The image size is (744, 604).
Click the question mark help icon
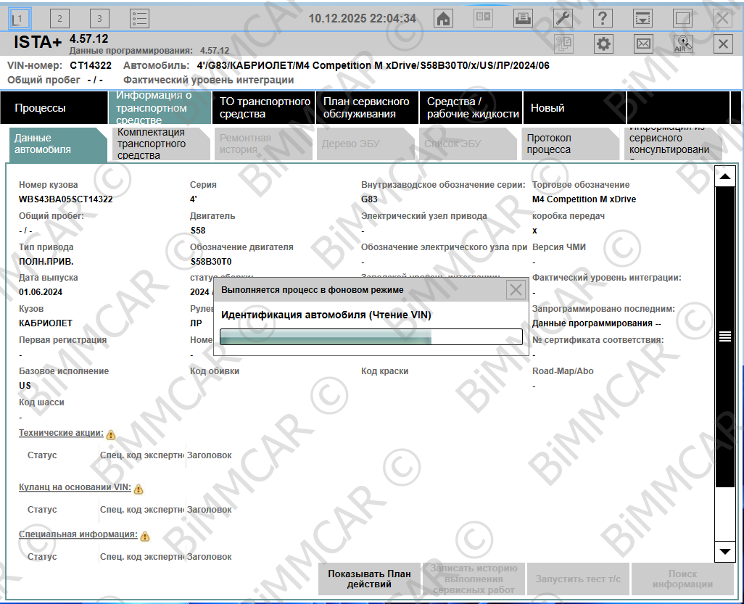coord(603,19)
